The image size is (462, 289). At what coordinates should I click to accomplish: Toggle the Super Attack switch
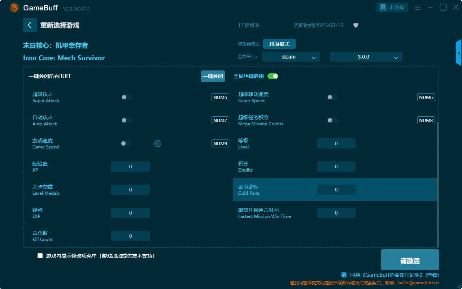[x=127, y=97]
